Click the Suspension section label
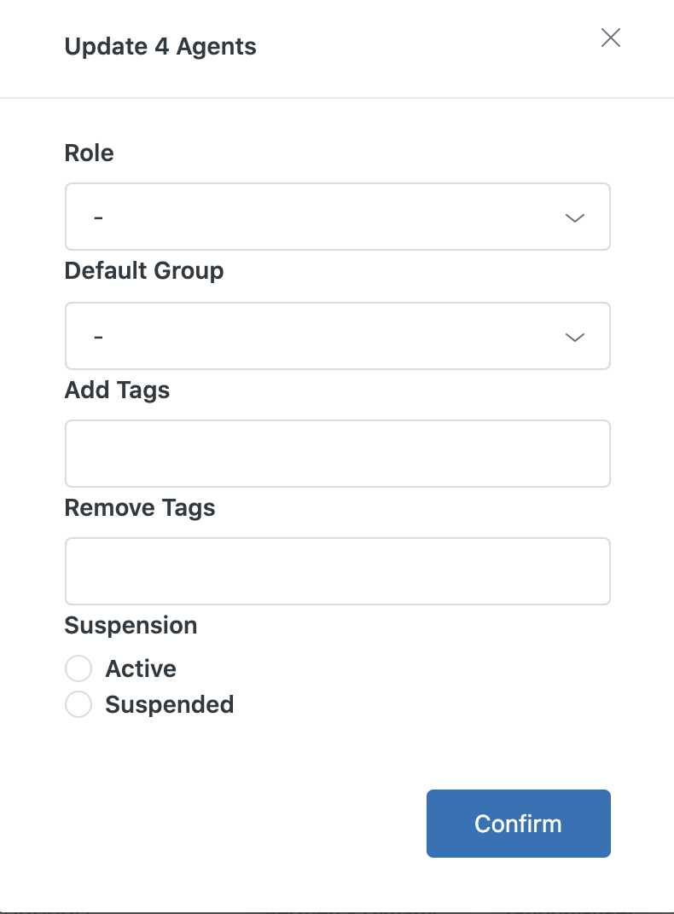 click(131, 626)
